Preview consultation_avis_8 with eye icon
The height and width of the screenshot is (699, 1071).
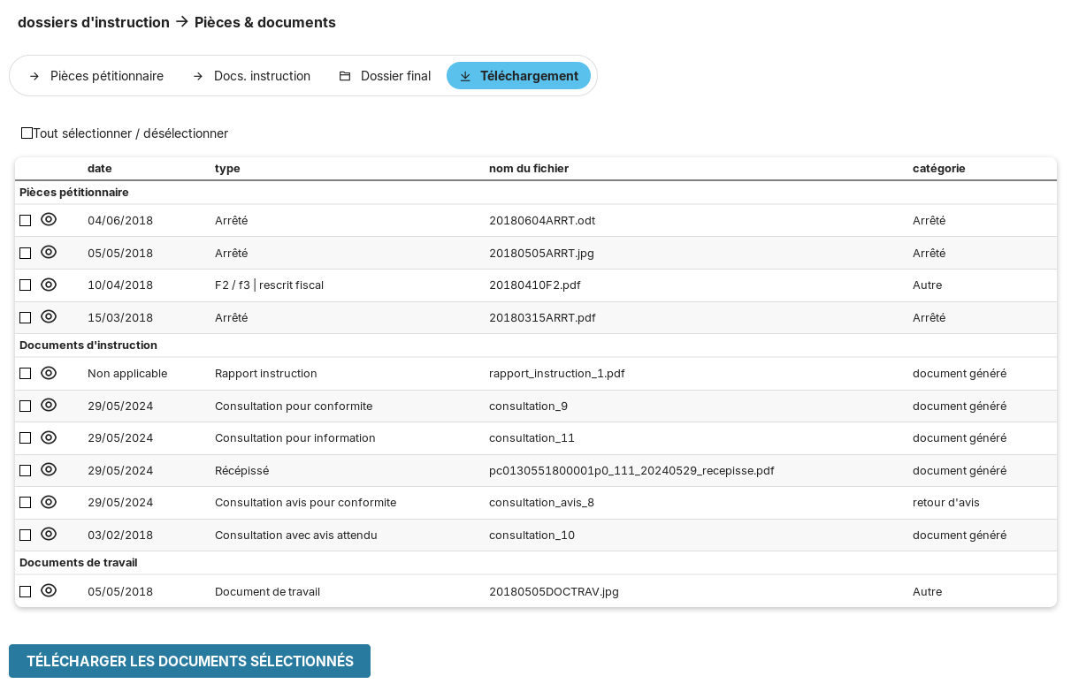[49, 502]
